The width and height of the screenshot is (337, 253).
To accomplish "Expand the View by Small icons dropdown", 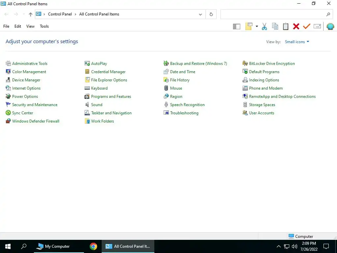I will pos(297,42).
